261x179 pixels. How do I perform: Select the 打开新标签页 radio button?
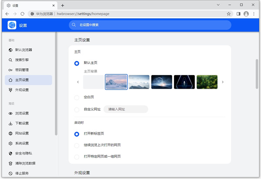[x=77, y=134]
